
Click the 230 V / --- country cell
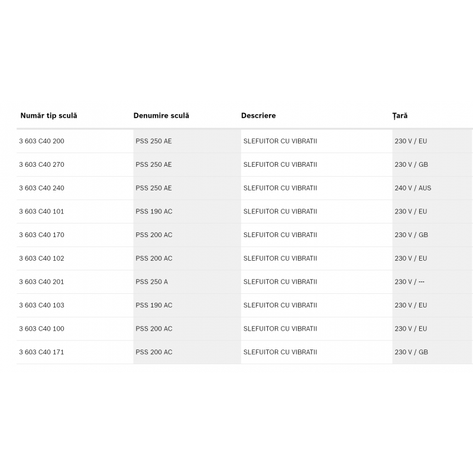[409, 282]
